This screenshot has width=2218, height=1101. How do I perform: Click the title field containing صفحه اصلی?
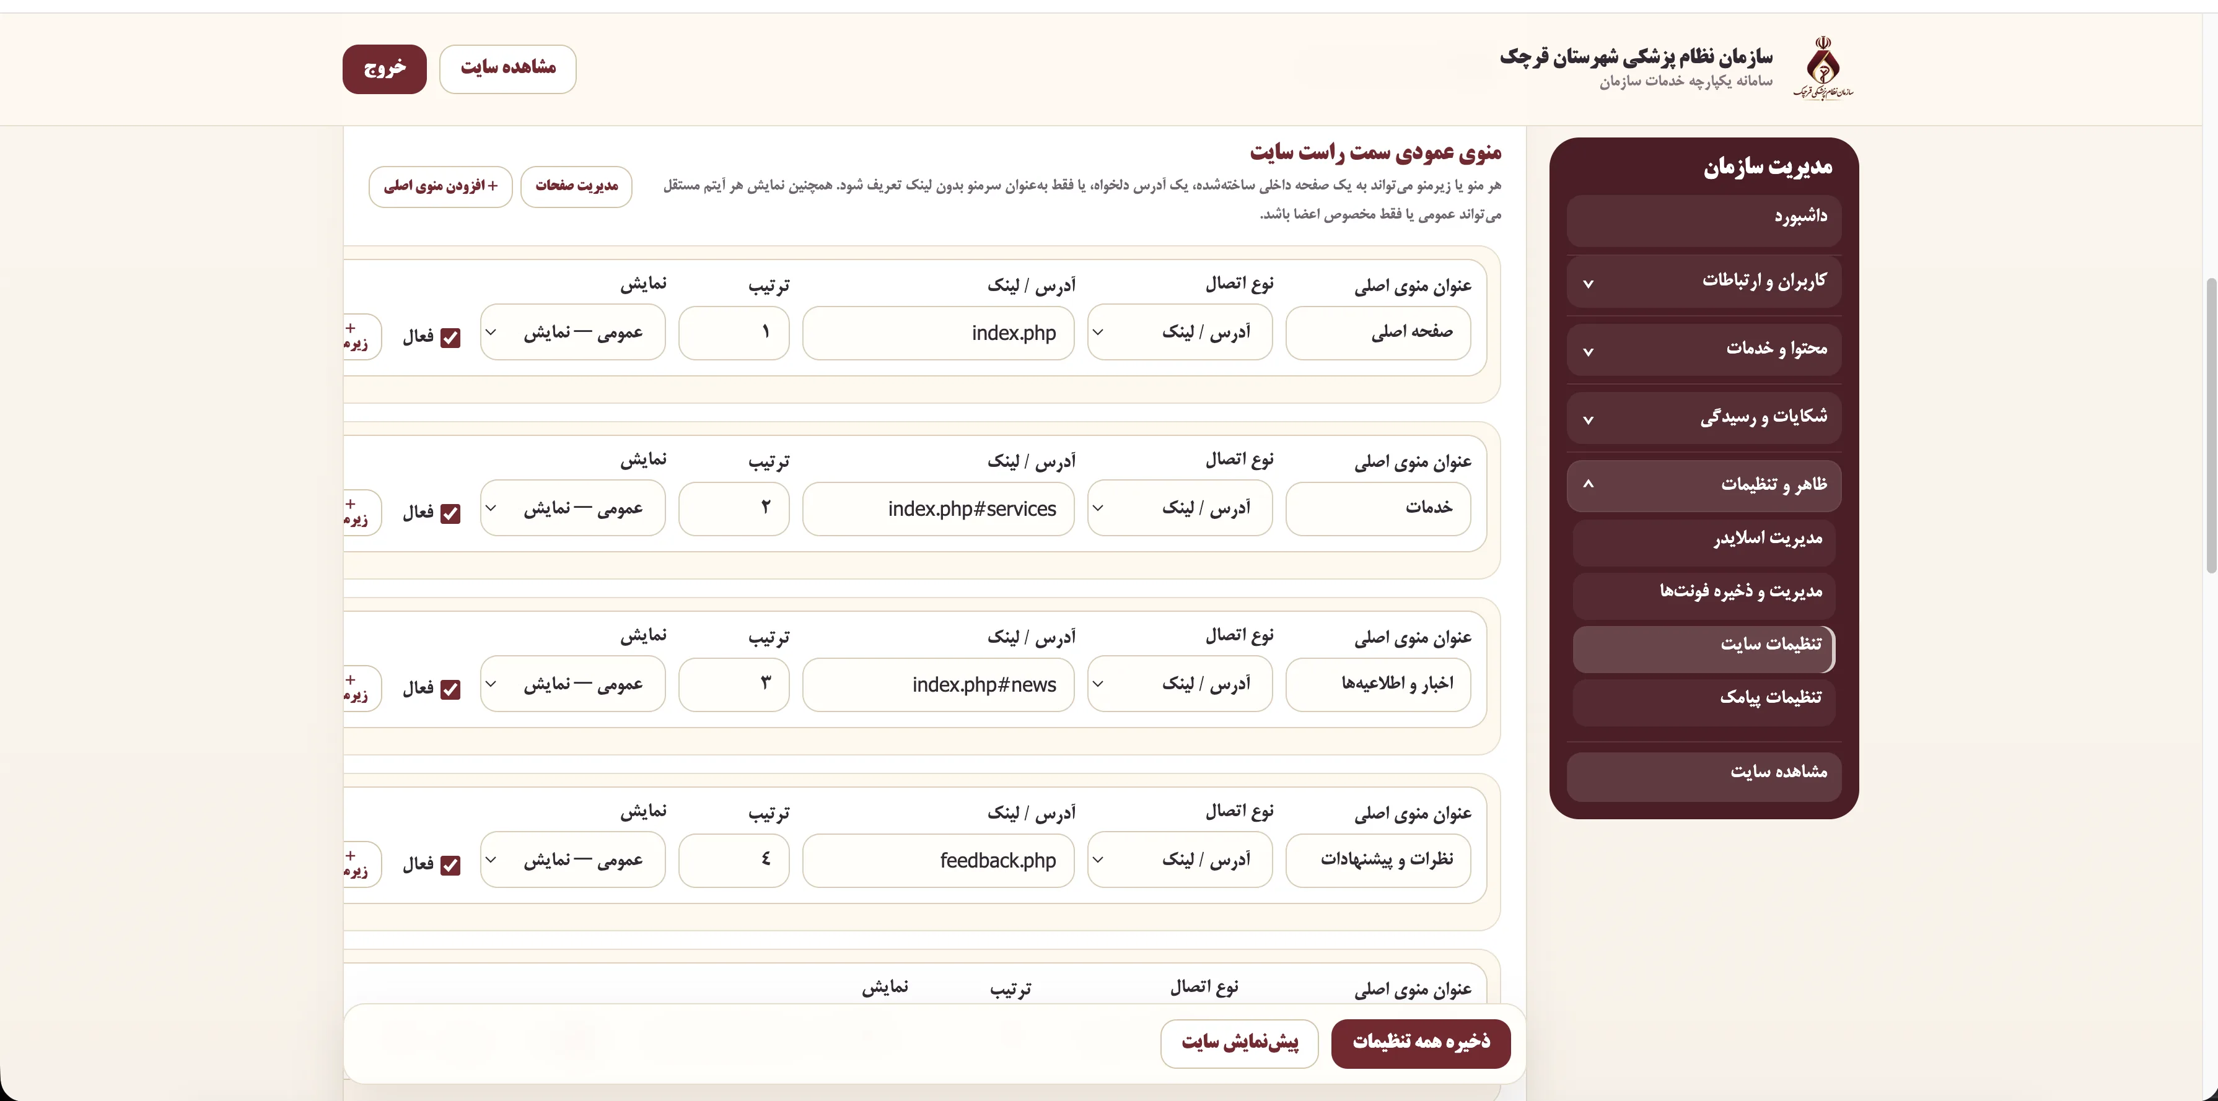[1379, 333]
